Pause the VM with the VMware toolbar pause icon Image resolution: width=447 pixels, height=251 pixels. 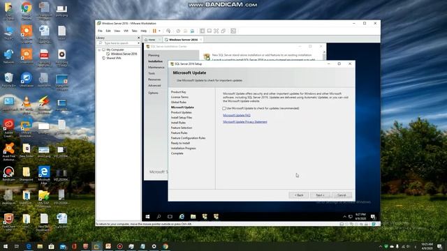pos(154,31)
